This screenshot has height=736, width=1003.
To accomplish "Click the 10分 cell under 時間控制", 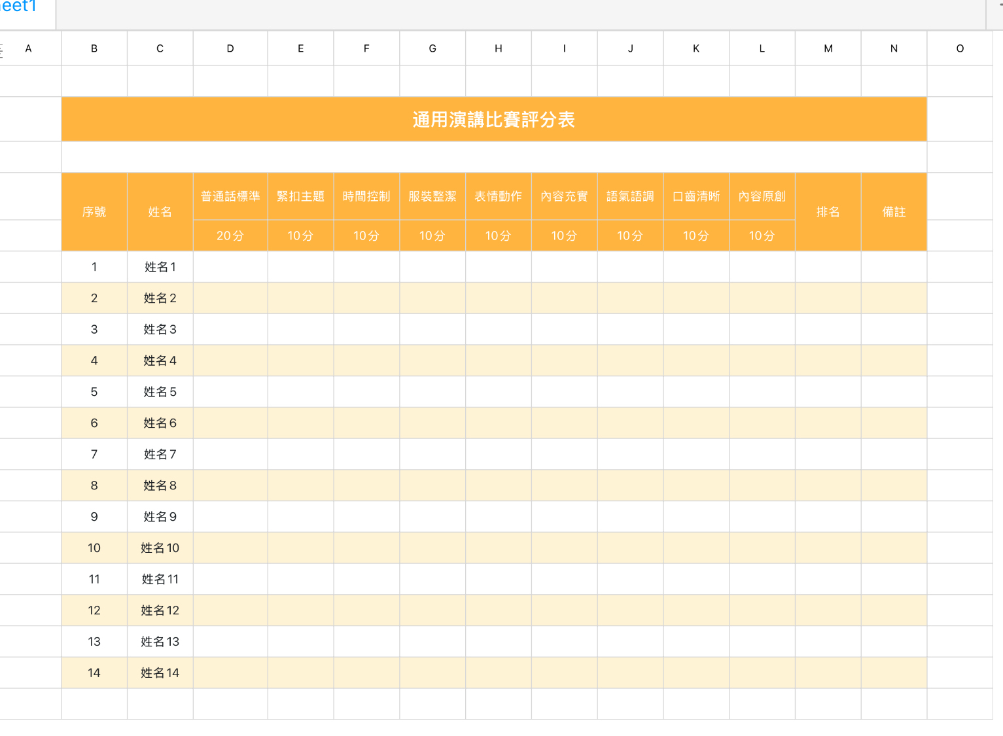I will pyautogui.click(x=366, y=236).
